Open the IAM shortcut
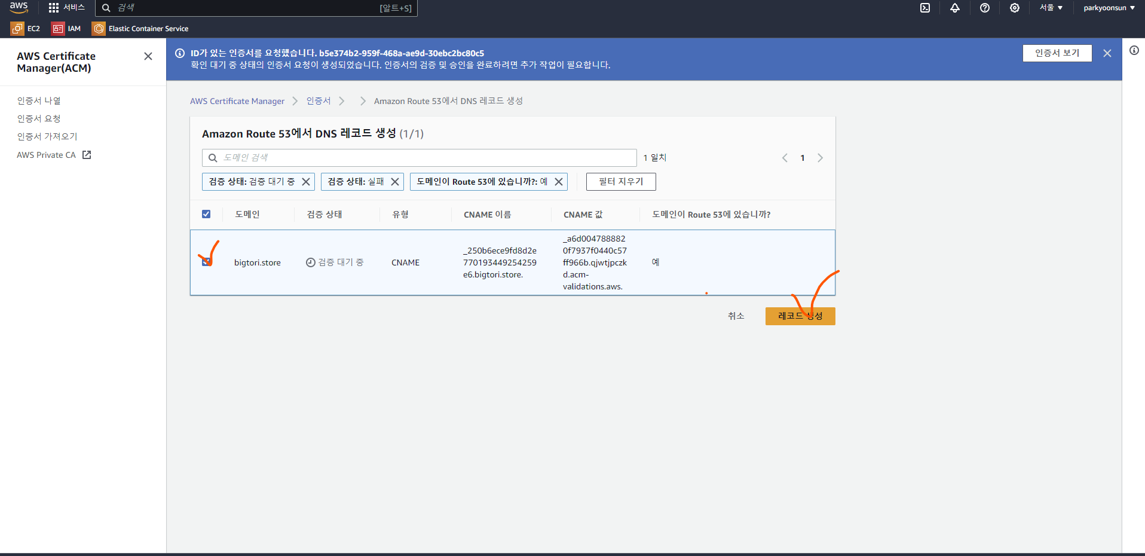Viewport: 1145px width, 556px height. click(66, 28)
